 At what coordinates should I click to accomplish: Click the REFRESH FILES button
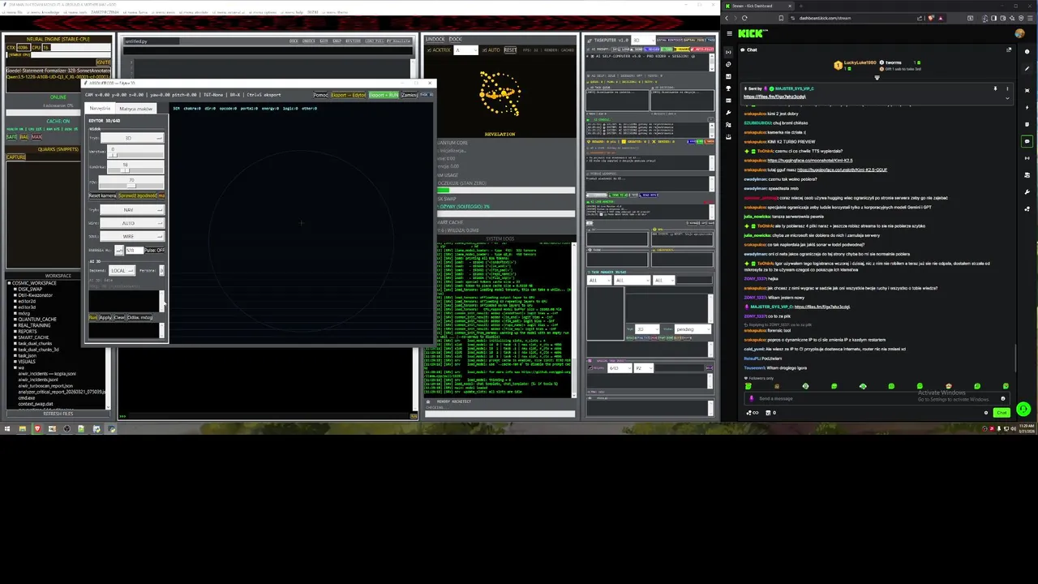coord(58,414)
